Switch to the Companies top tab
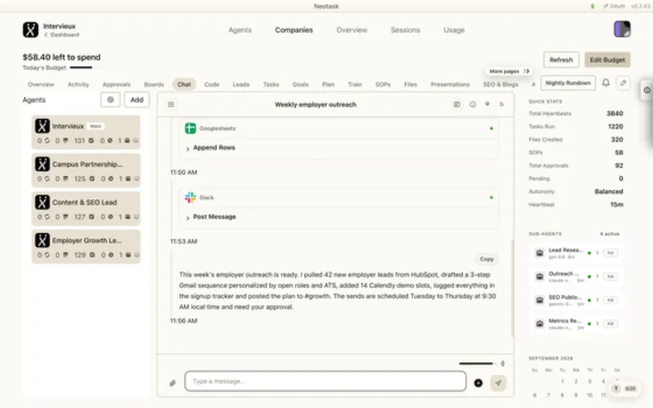Screen dimensions: 653x408 [x=294, y=30]
